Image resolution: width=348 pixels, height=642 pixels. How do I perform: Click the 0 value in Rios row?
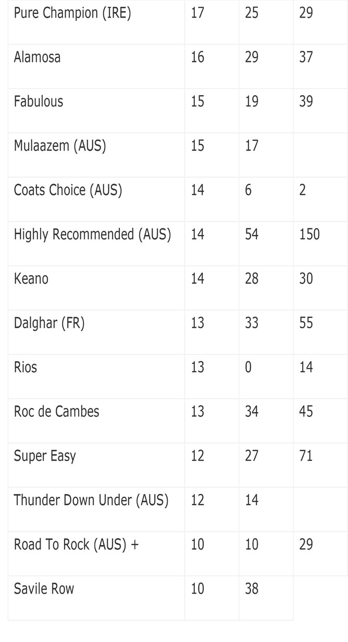pos(248,367)
